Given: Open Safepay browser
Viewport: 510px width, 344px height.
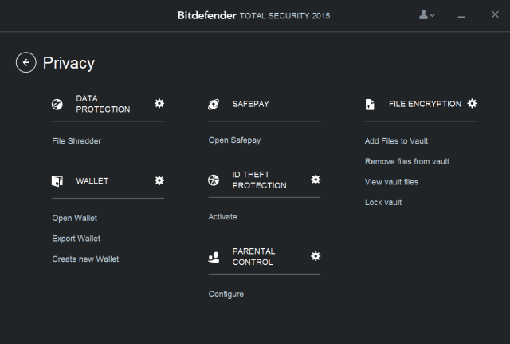Looking at the screenshot, I should pyautogui.click(x=234, y=140).
